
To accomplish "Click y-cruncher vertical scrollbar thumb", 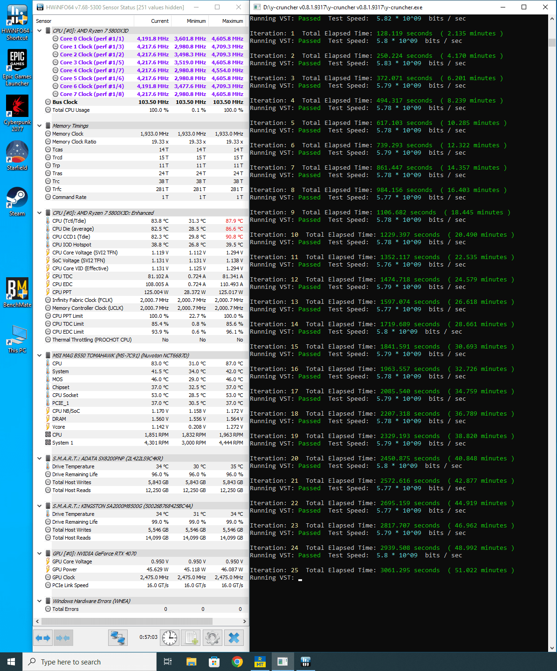I will pos(552,42).
